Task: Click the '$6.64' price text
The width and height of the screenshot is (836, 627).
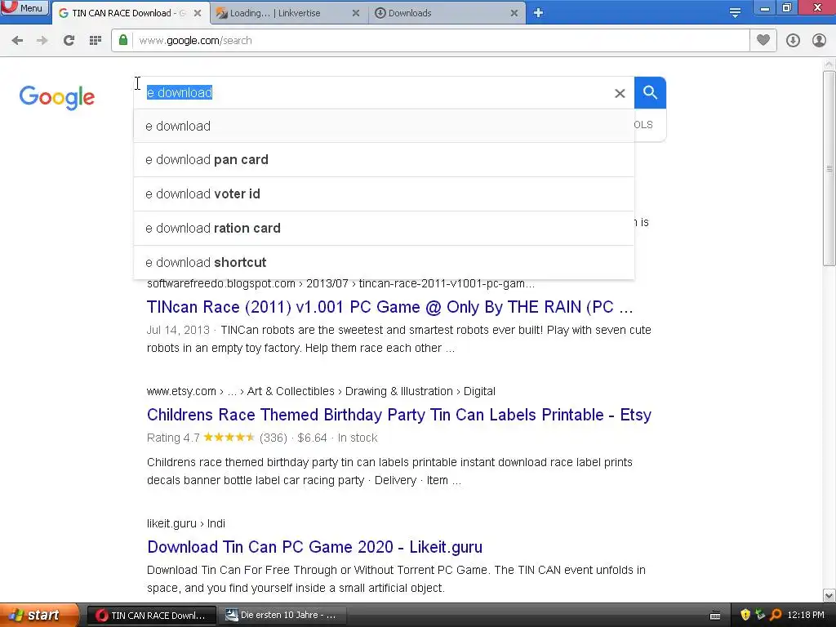Action: coord(312,438)
